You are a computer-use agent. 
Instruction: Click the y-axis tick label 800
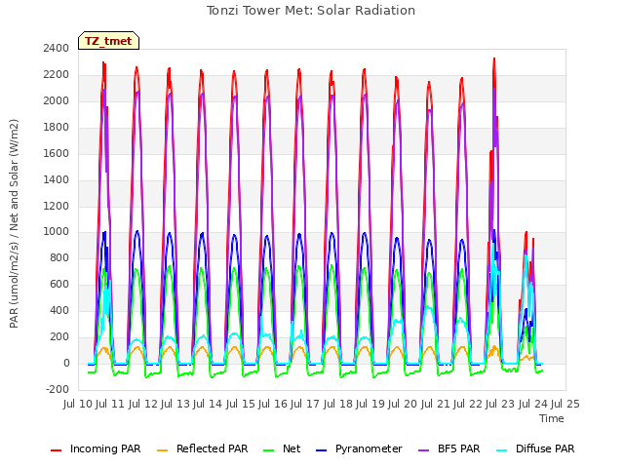59,257
